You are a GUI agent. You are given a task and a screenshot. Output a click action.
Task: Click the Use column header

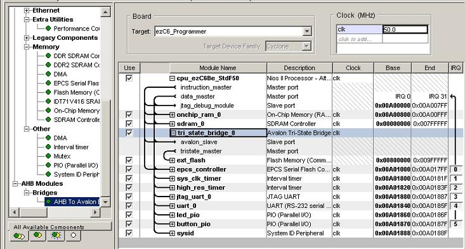coord(129,68)
